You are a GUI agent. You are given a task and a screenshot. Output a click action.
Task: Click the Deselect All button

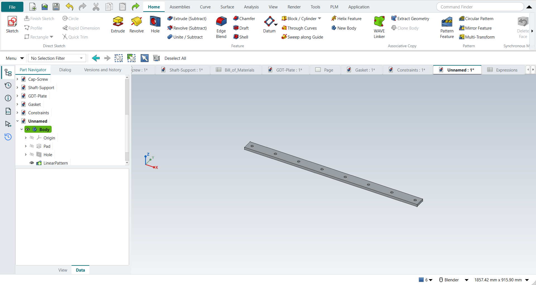175,58
